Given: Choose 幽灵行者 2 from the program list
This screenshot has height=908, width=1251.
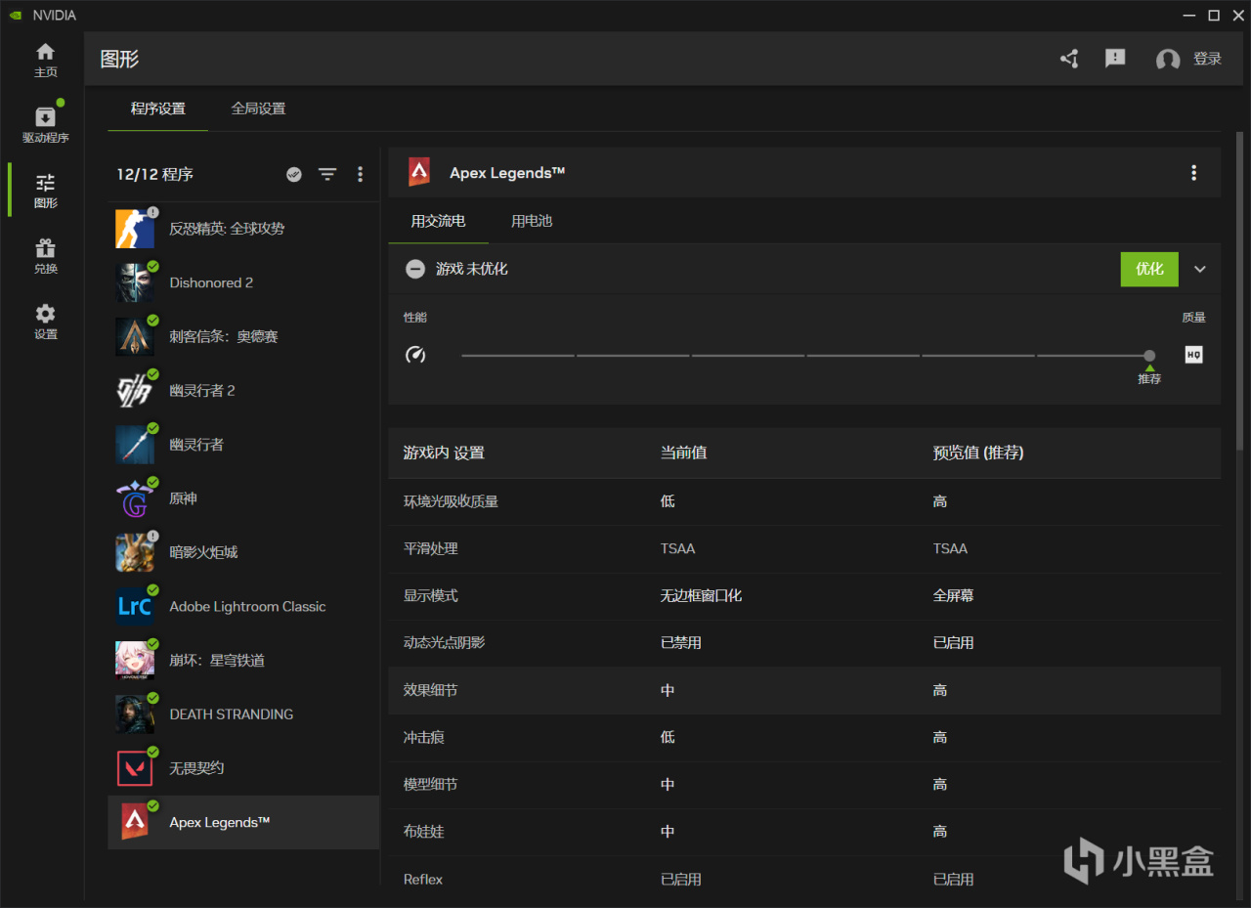Looking at the screenshot, I should [x=243, y=390].
